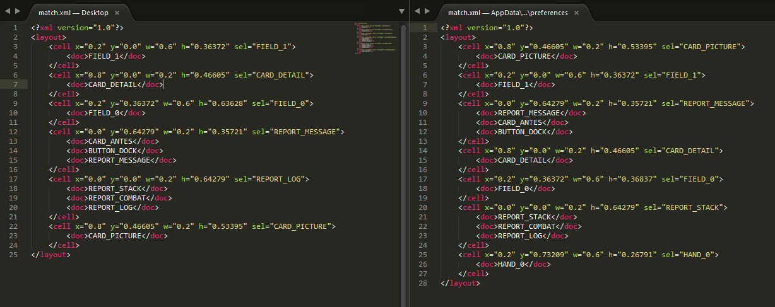Click line number 28 in right pane gutter
The image size is (775, 307).
(x=423, y=283)
